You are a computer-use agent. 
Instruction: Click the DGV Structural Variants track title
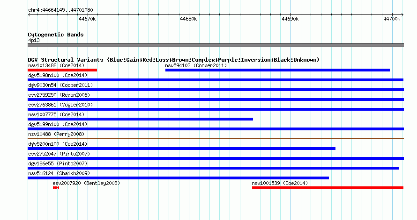tap(174, 60)
